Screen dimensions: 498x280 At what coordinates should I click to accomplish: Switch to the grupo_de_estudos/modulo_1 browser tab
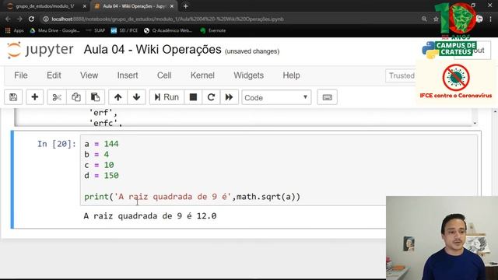(x=44, y=6)
